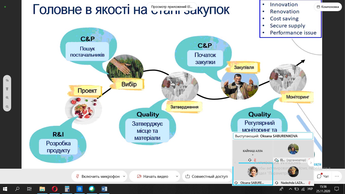Zoom out of the shared content
This screenshot has width=345, height=194.
7,107
